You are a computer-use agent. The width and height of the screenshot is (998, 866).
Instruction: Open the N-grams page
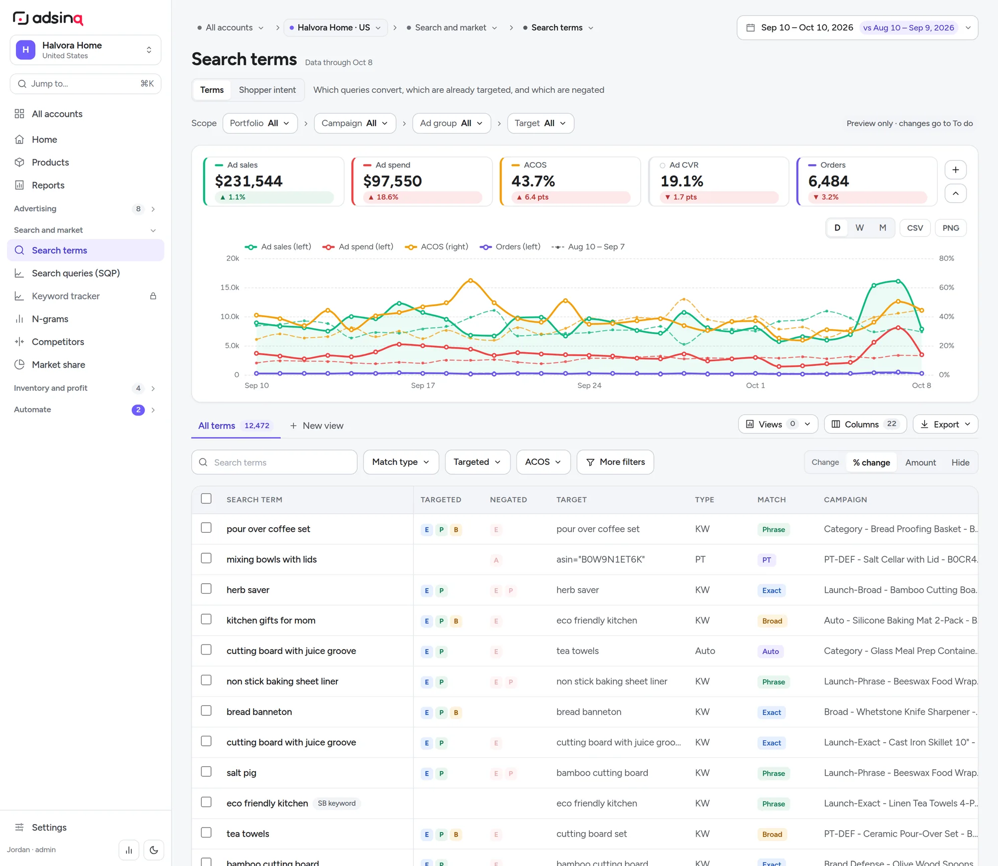coord(85,319)
